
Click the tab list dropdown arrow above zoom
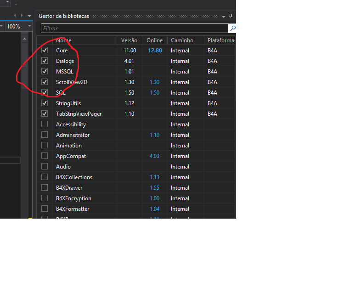(29, 16)
